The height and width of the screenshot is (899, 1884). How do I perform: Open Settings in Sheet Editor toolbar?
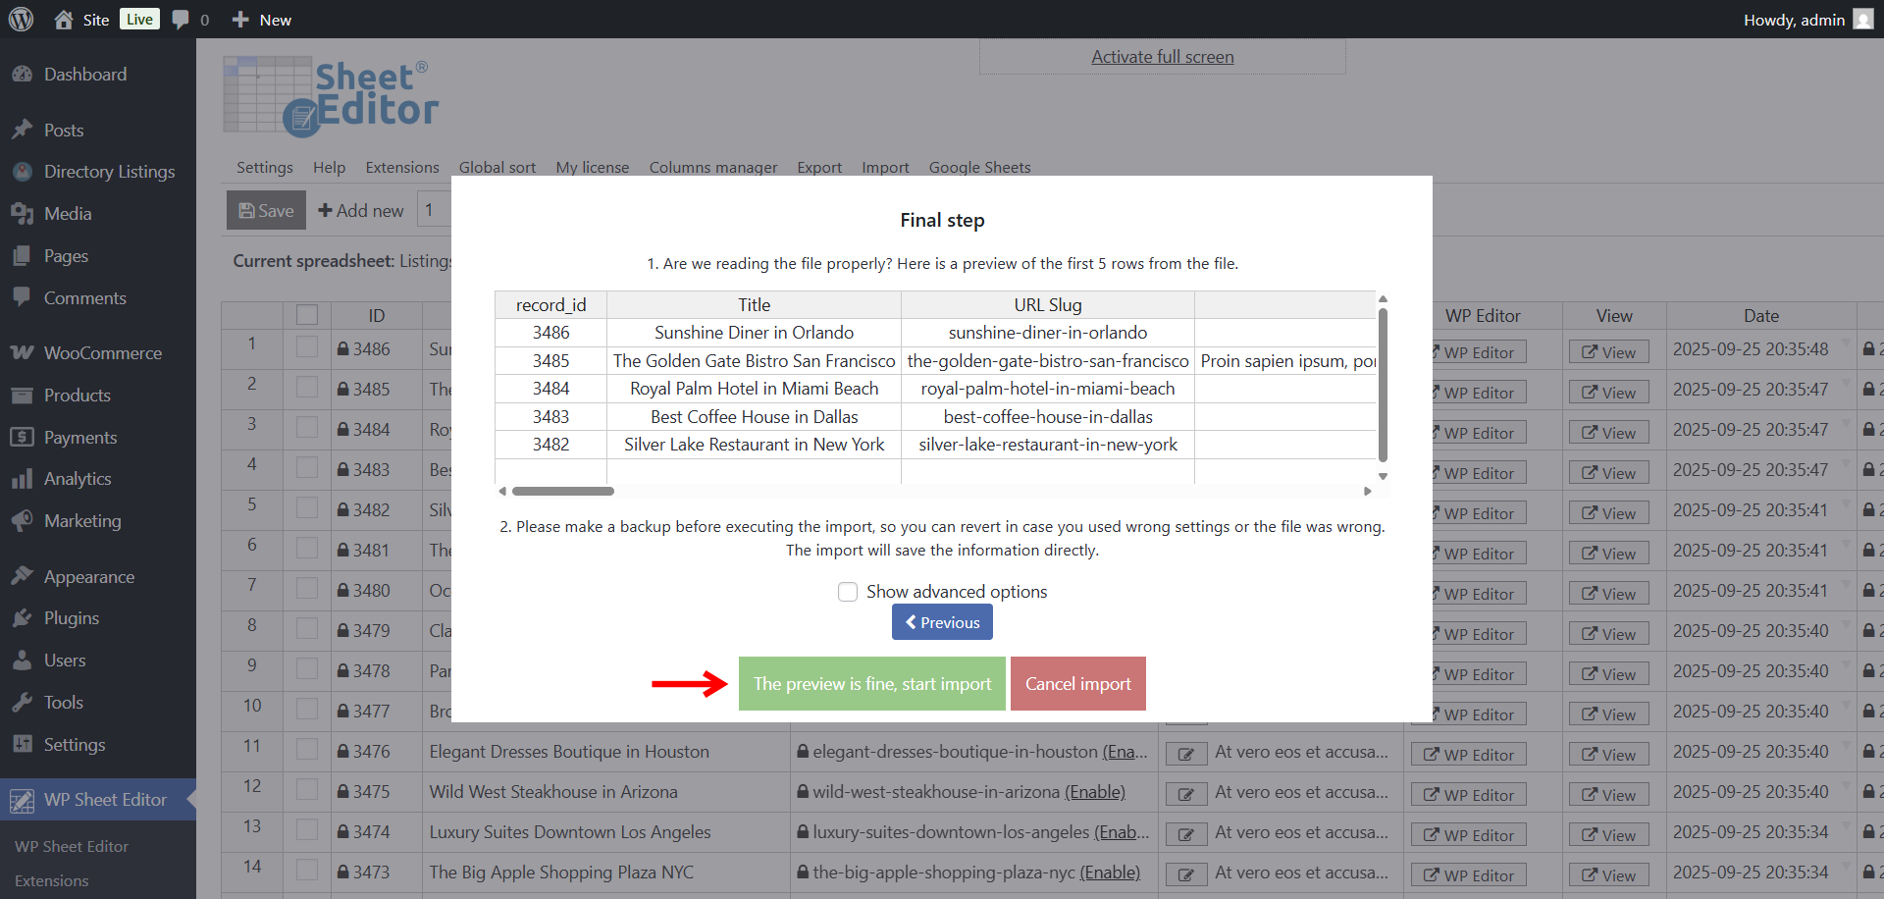click(265, 167)
